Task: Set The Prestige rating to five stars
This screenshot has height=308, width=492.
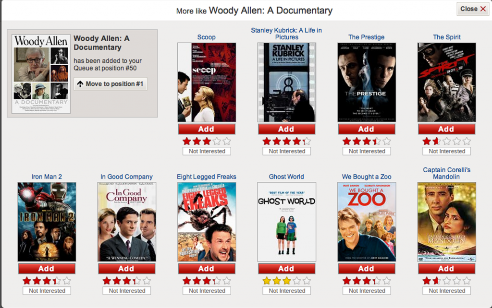Action: 387,142
